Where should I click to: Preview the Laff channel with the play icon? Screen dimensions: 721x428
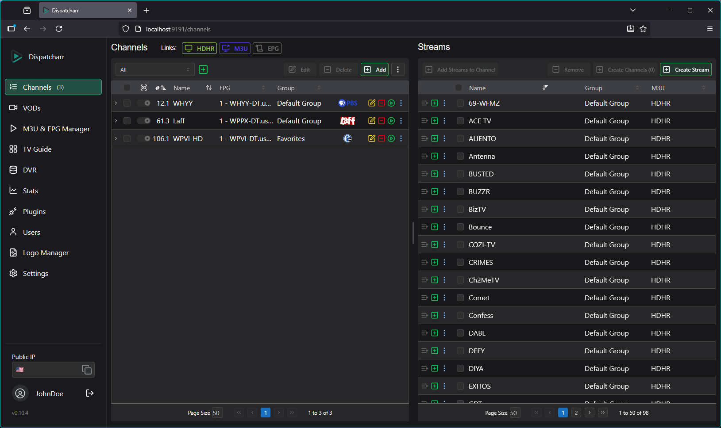pyautogui.click(x=391, y=121)
